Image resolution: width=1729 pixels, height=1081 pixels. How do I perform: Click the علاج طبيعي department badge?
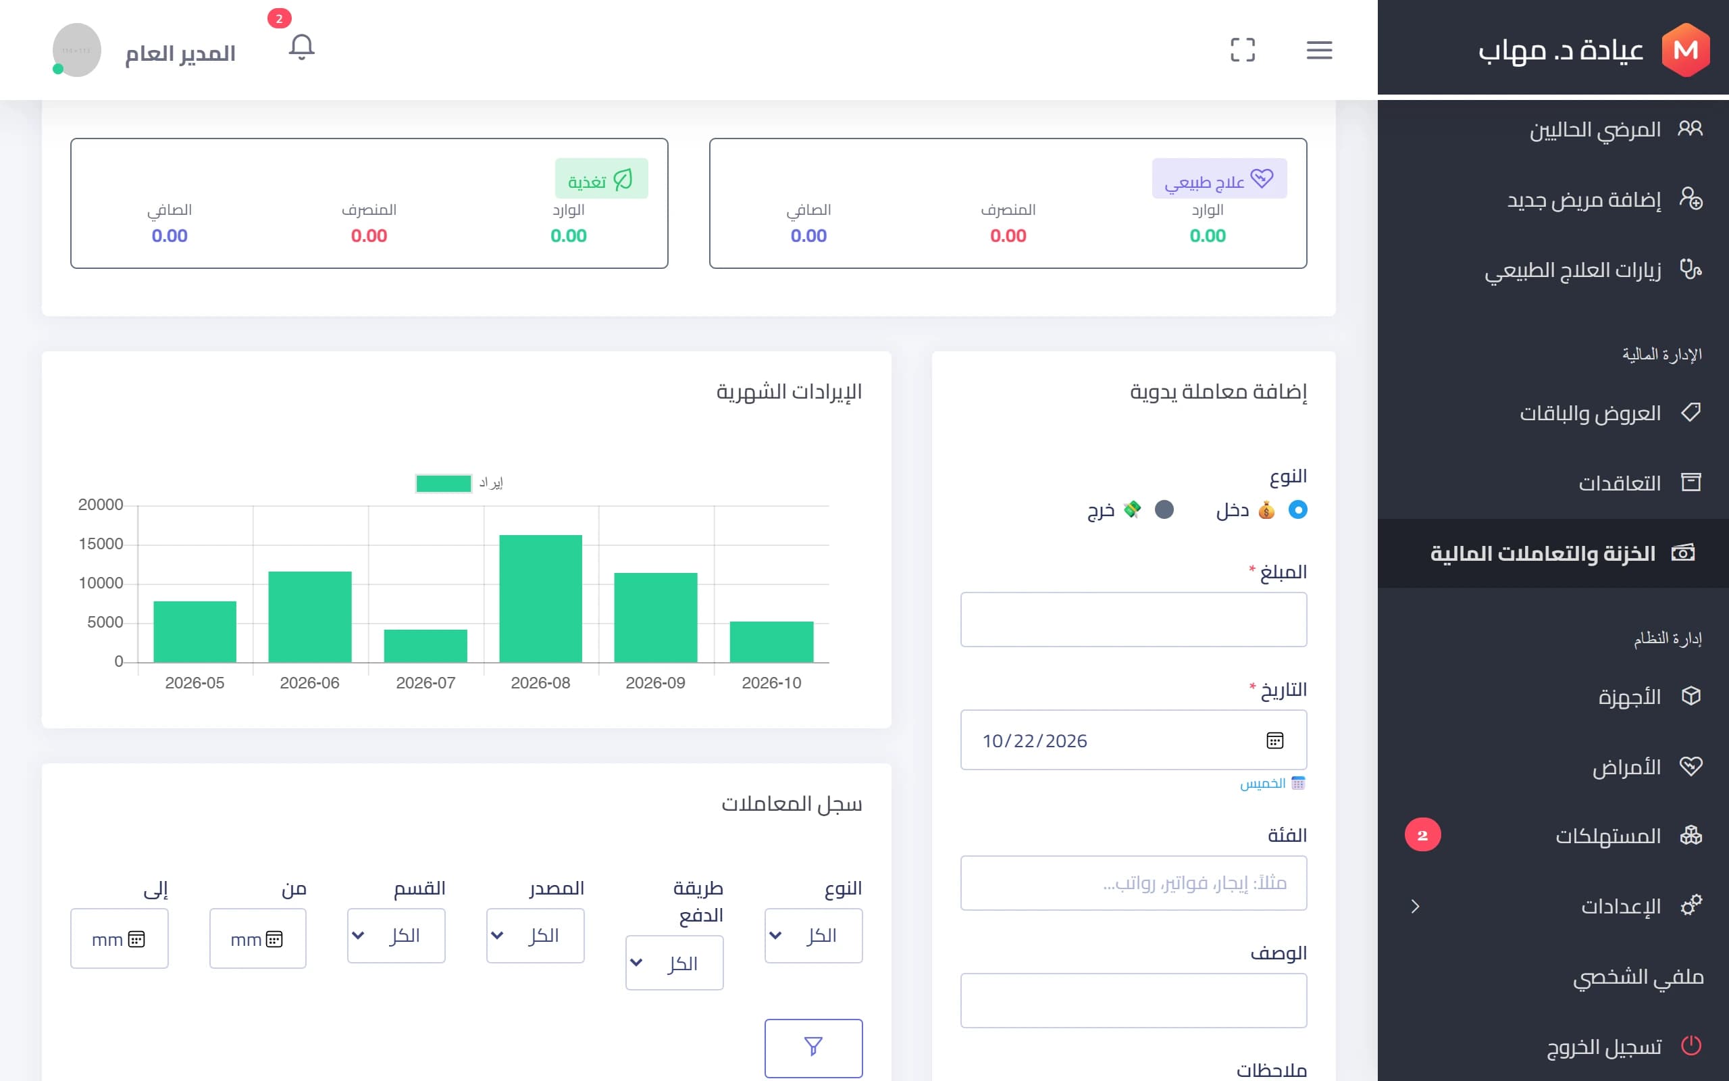click(x=1219, y=179)
